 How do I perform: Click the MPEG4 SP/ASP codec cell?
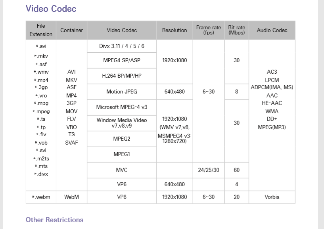point(122,61)
